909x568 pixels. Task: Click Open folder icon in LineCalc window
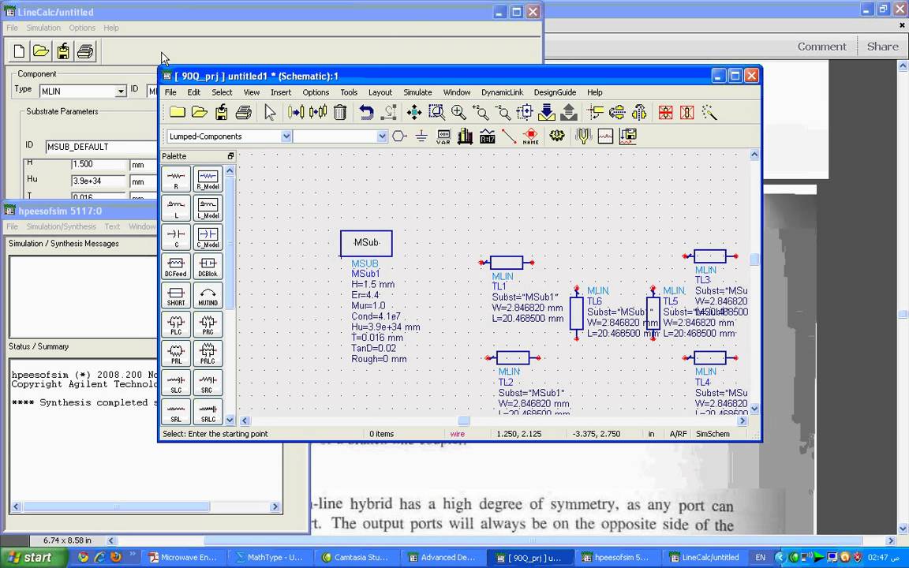(41, 51)
